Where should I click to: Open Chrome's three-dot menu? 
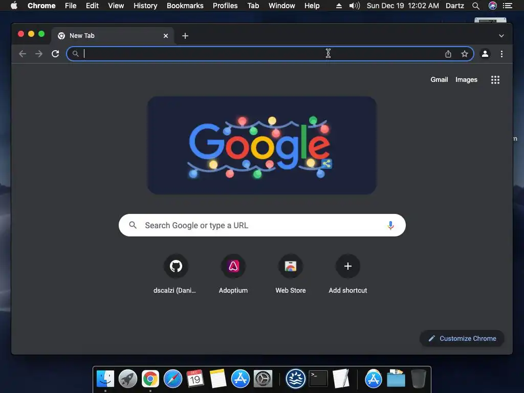pyautogui.click(x=501, y=54)
